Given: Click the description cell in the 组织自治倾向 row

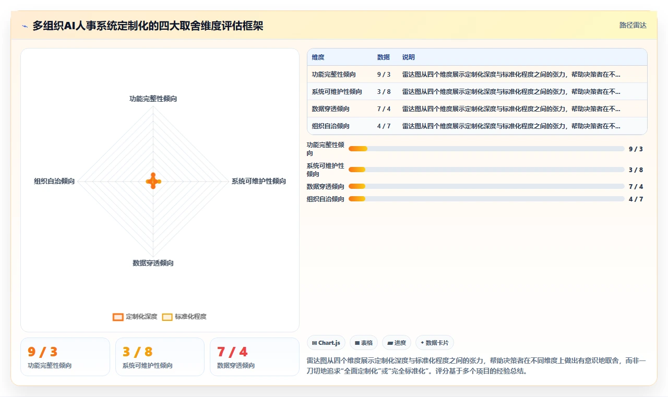Looking at the screenshot, I should click(x=511, y=126).
